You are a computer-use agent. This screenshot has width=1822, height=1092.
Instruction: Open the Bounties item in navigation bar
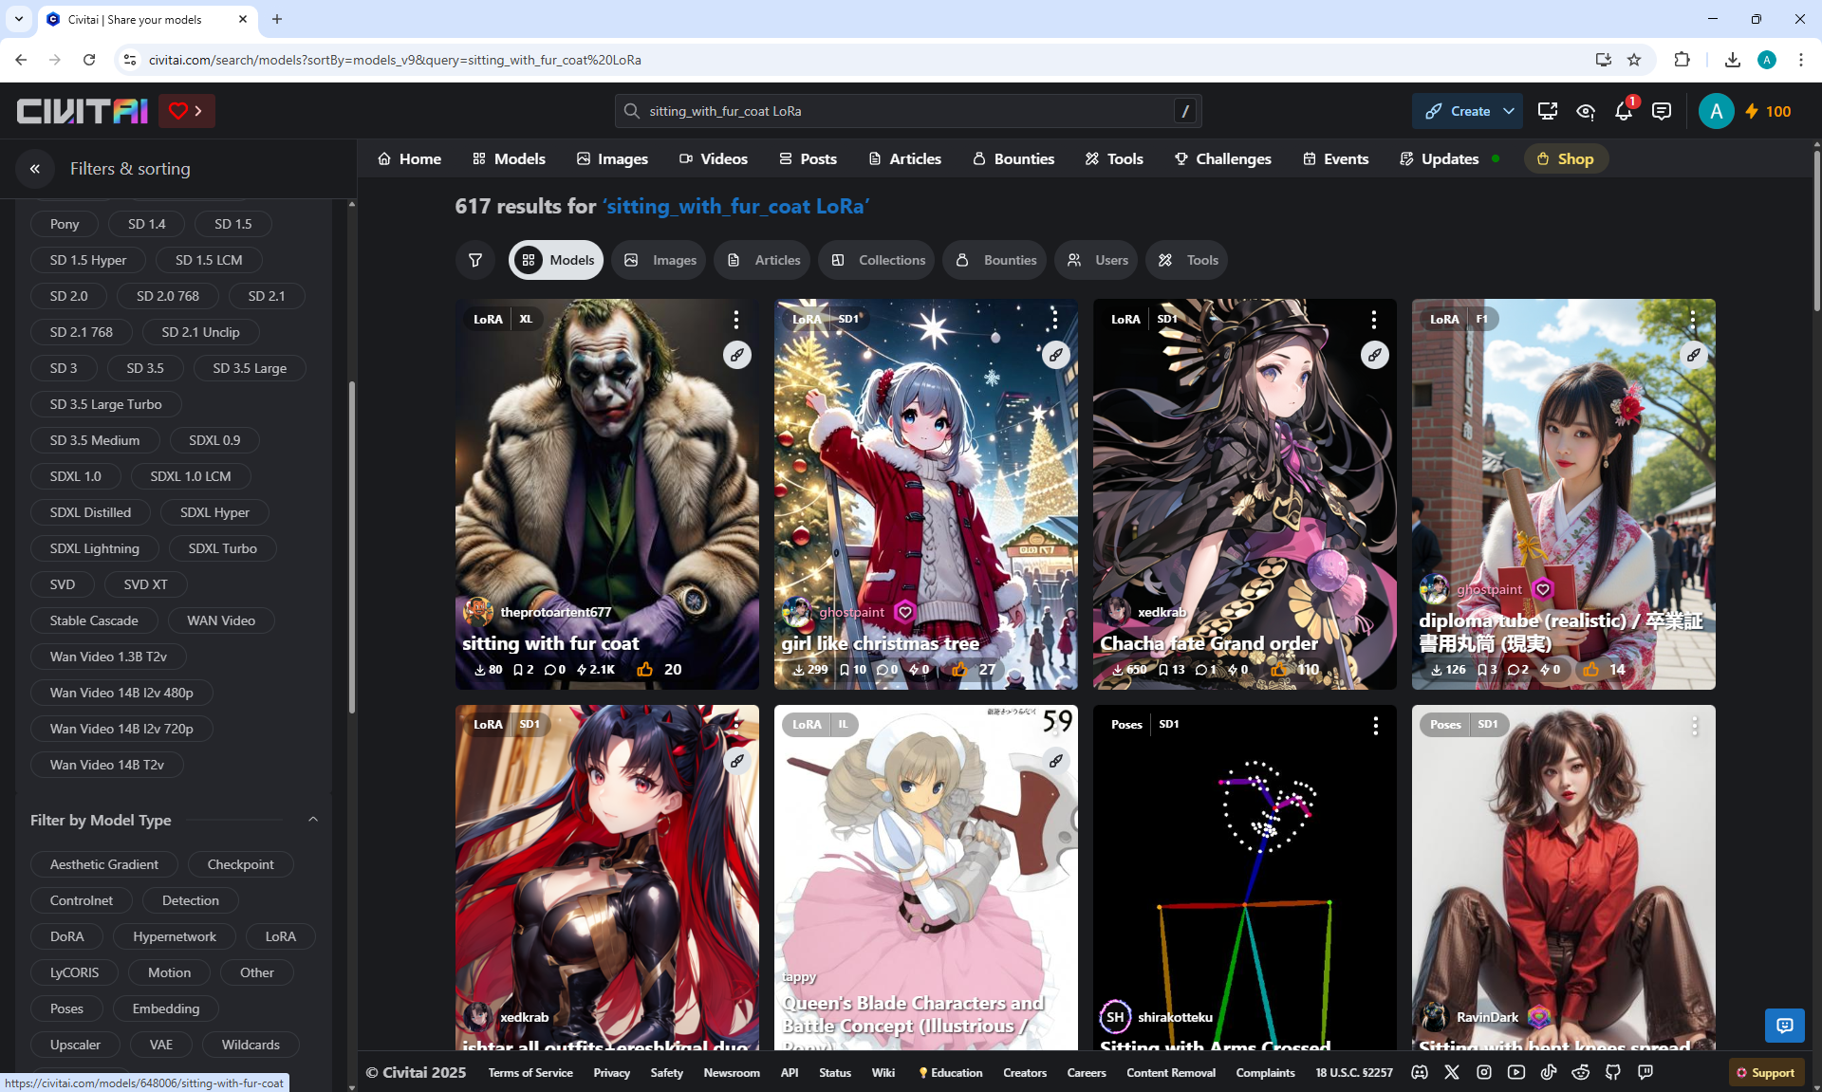[1013, 158]
